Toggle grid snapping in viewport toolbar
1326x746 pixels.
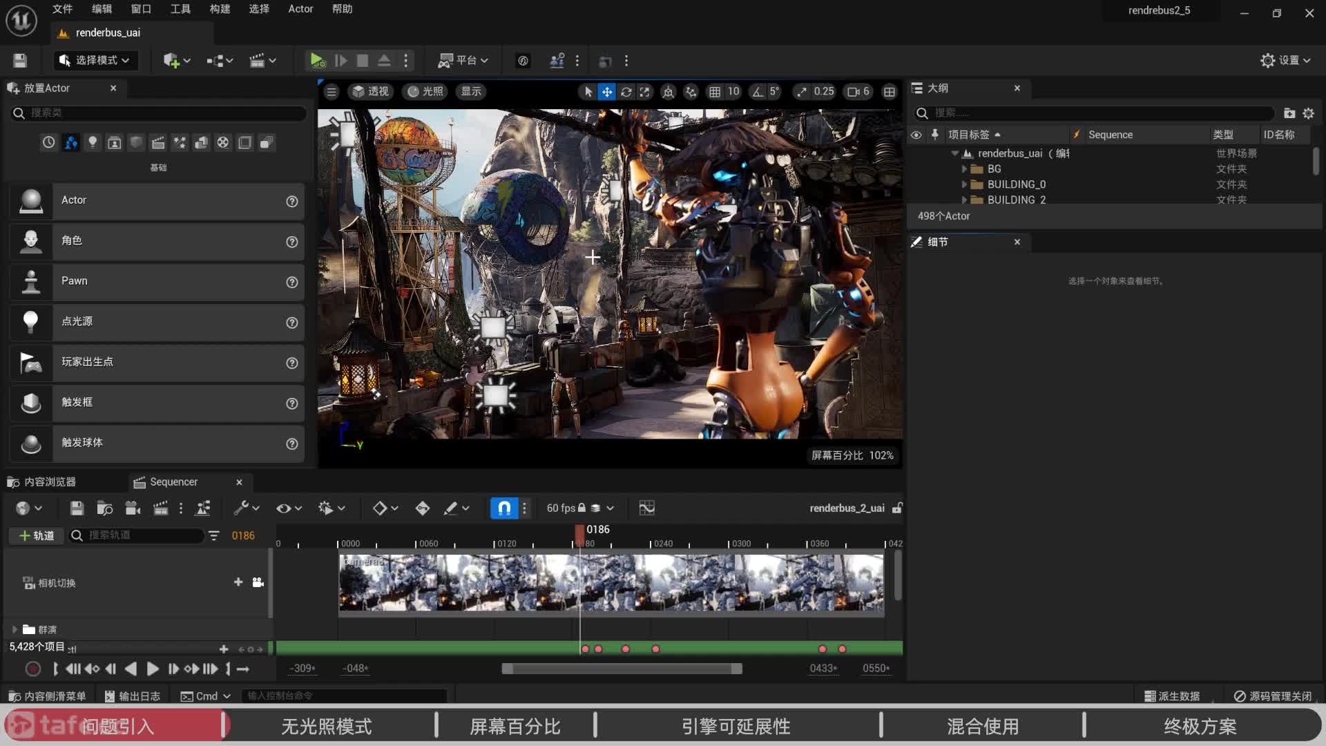click(x=715, y=91)
